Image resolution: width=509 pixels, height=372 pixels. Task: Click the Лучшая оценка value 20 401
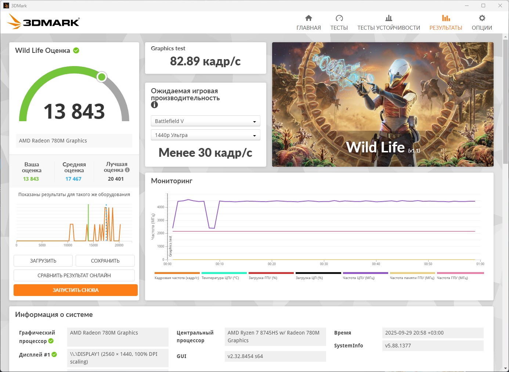(x=116, y=179)
